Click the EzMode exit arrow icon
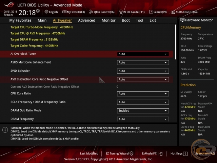 (160, 154)
